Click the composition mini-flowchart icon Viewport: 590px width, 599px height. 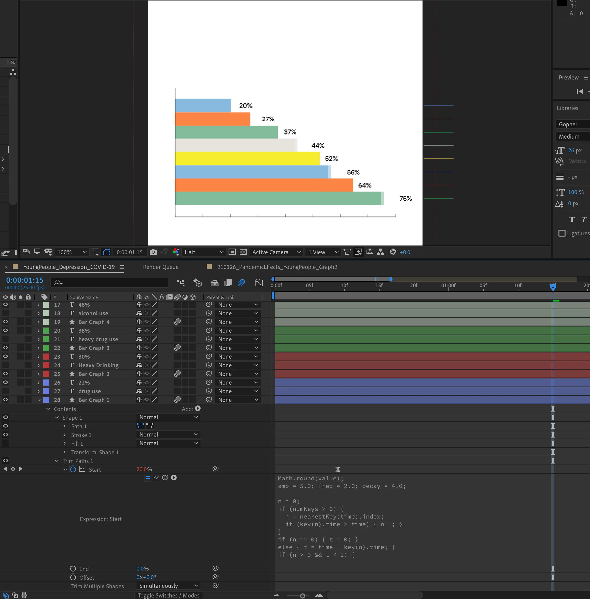180,282
